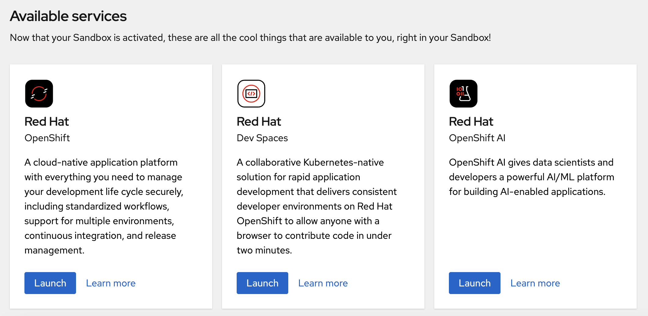Click the Red Hat title above Dev Spaces
The image size is (648, 316).
tap(259, 121)
